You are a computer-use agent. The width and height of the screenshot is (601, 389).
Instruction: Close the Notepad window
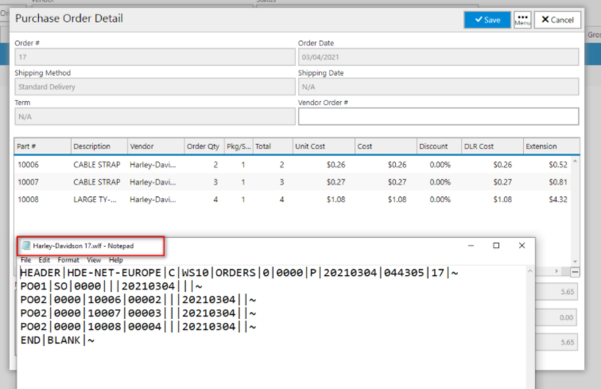tap(522, 246)
